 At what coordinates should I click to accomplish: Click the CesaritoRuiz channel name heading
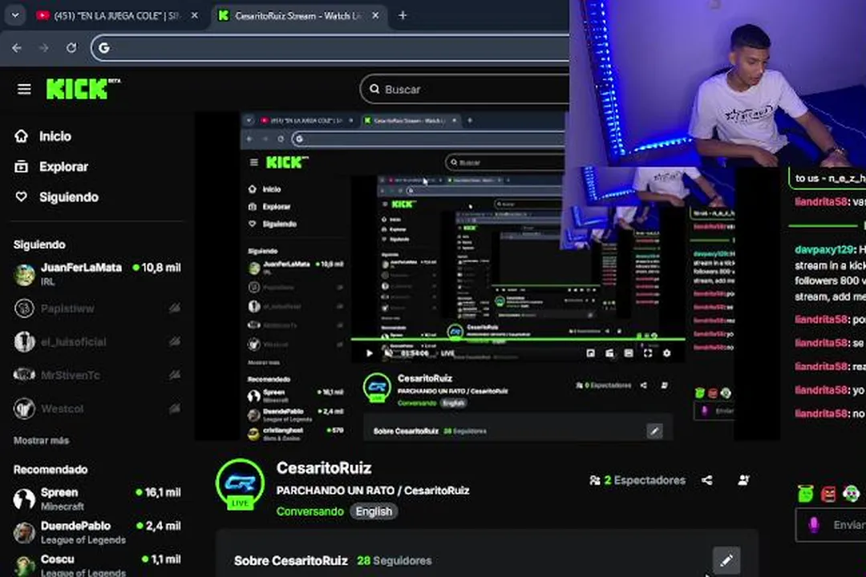[324, 468]
